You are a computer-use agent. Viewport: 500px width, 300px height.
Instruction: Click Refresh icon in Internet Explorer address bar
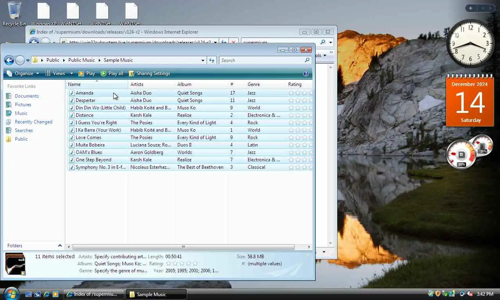click(224, 42)
